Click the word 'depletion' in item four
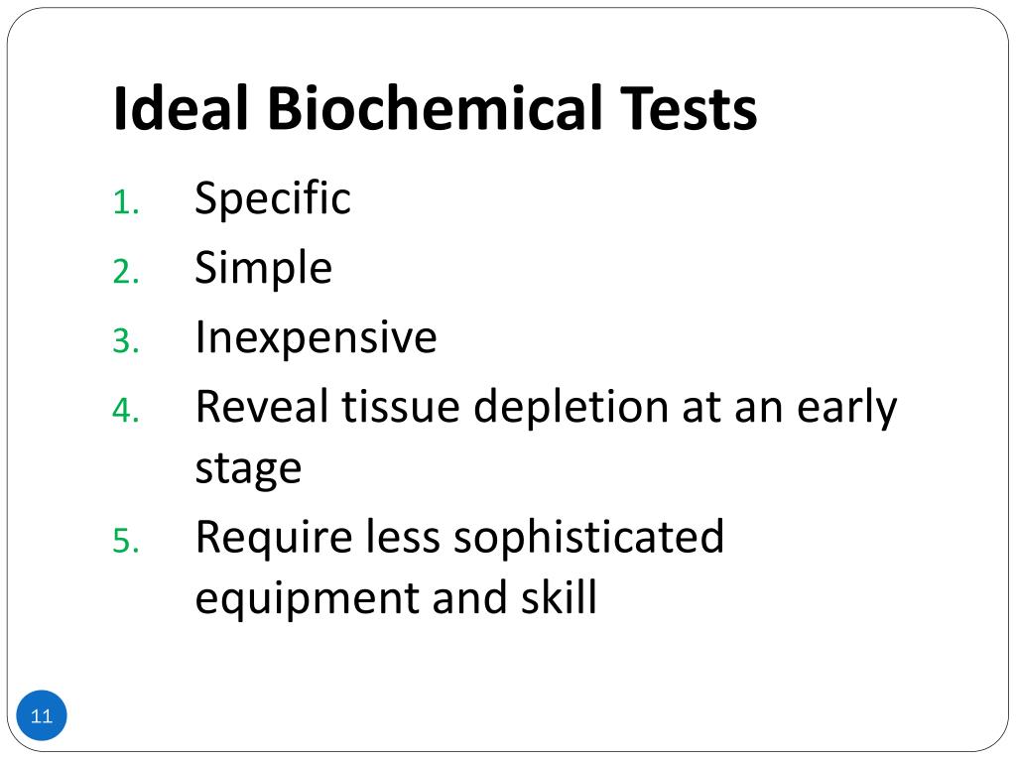This screenshot has width=1016, height=762. (x=571, y=408)
